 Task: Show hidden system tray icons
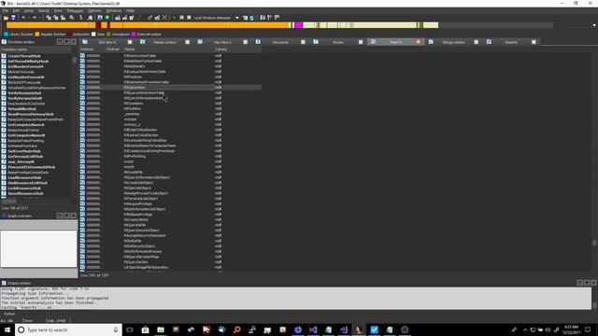click(x=525, y=329)
